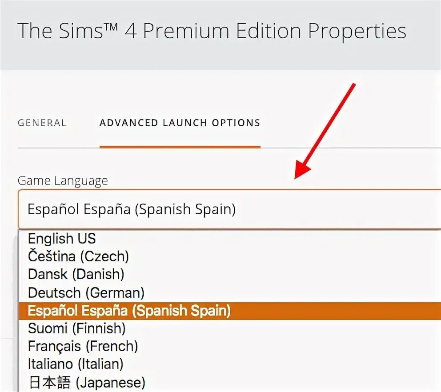Choose Čeština (Czech) language option
Viewport: 441px width, 392px height.
tap(78, 256)
